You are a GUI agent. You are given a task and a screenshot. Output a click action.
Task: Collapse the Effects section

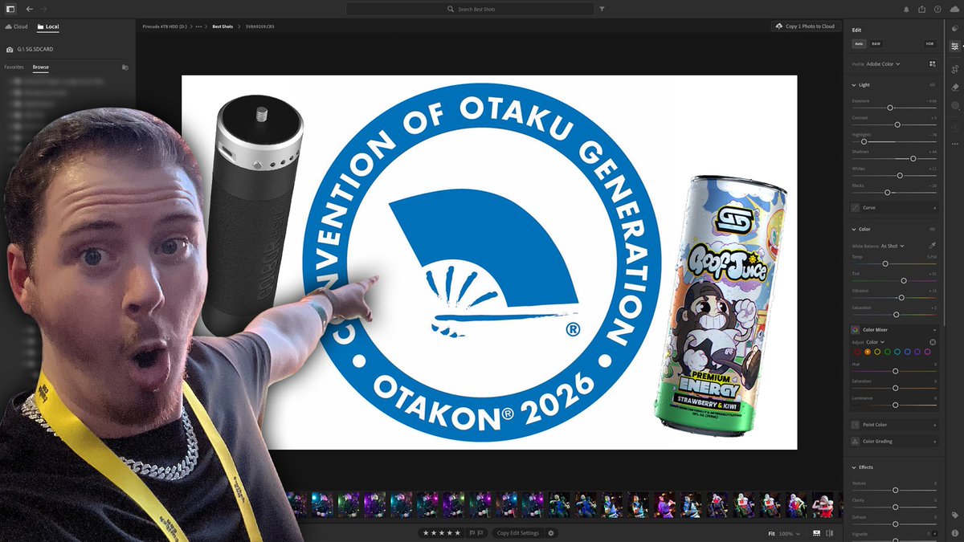tap(855, 467)
